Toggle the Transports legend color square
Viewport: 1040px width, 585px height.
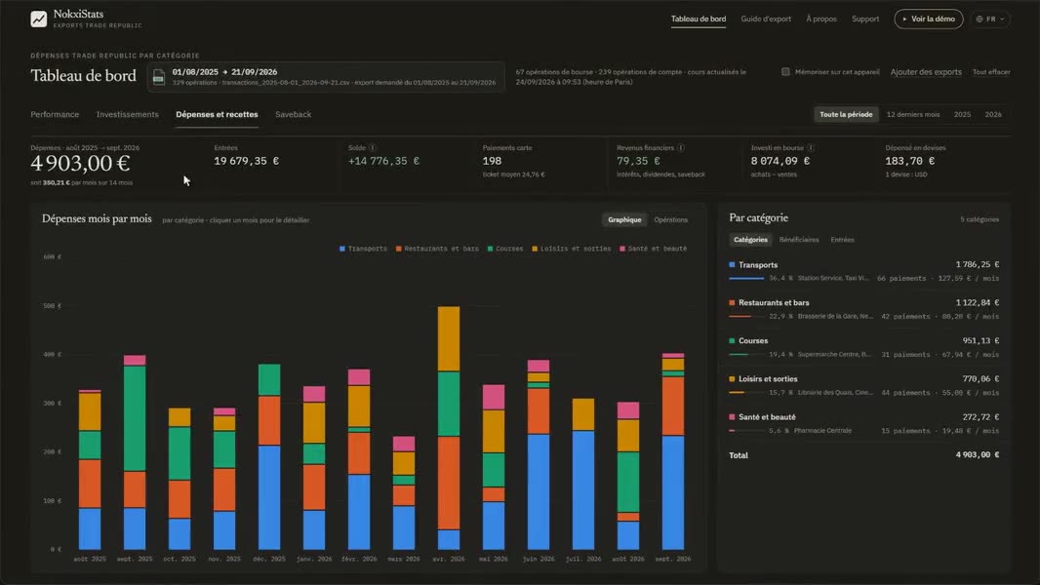pyautogui.click(x=342, y=249)
